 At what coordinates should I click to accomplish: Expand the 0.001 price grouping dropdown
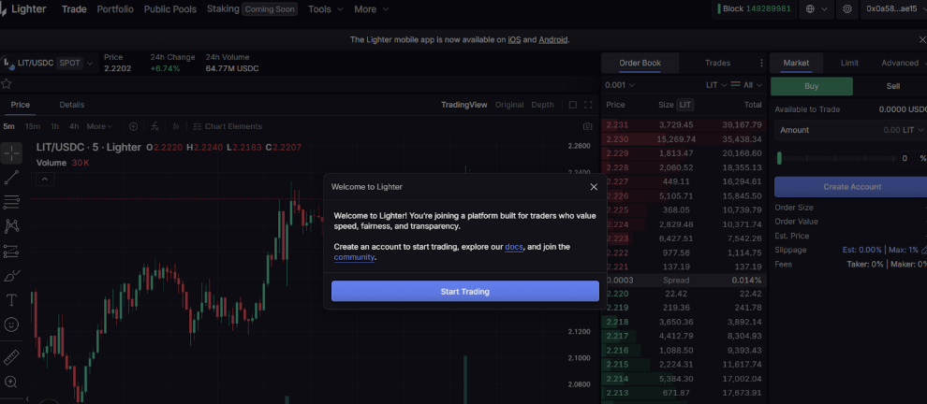point(620,84)
